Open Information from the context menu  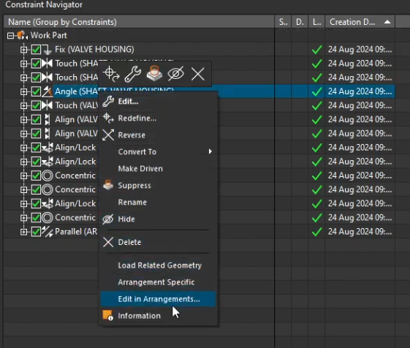point(158,316)
